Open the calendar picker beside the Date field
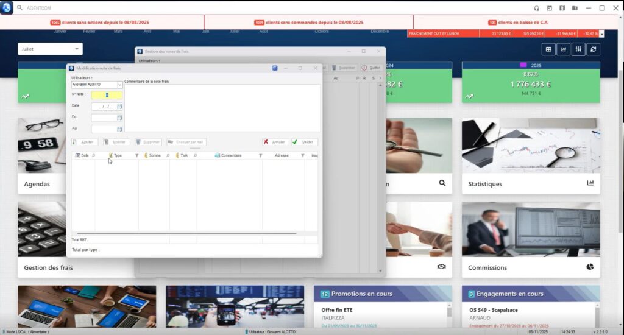Image resolution: width=624 pixels, height=335 pixels. (119, 106)
